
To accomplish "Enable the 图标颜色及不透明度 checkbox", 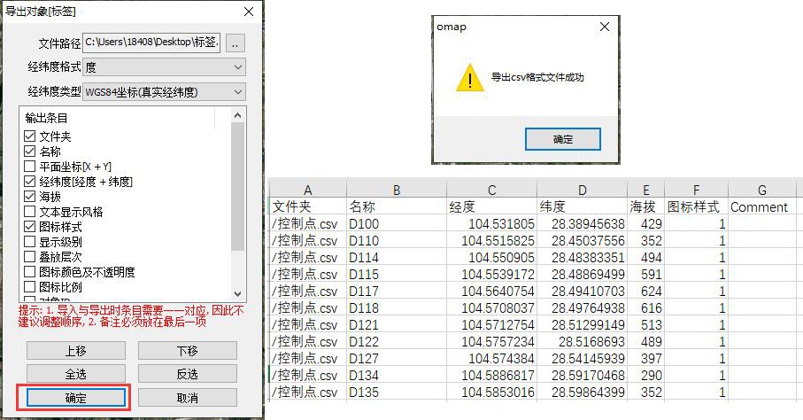I will pos(30,272).
